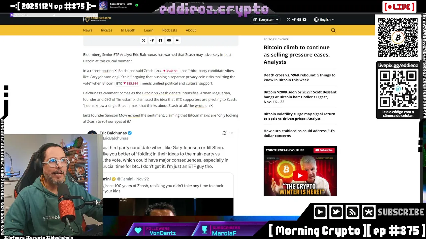Open the English language dropdown

point(327,20)
